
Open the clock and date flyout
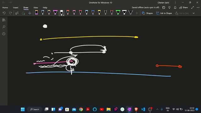(189, 109)
